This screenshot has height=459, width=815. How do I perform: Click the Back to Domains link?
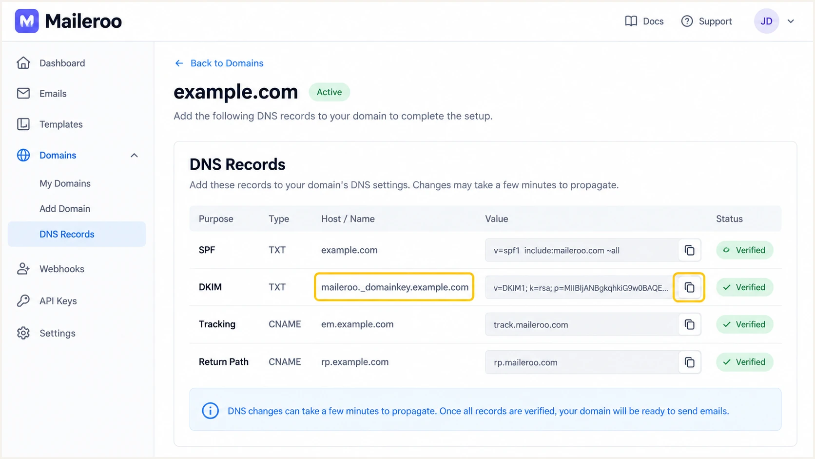click(227, 63)
